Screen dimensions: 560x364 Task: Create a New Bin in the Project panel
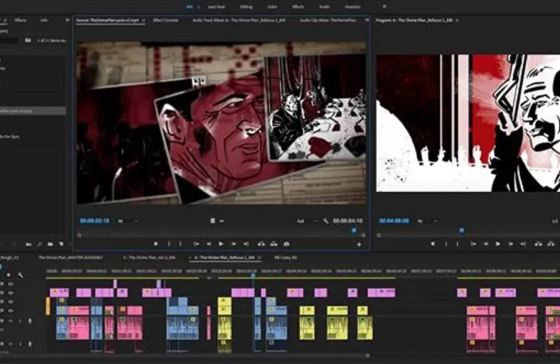coord(50,244)
